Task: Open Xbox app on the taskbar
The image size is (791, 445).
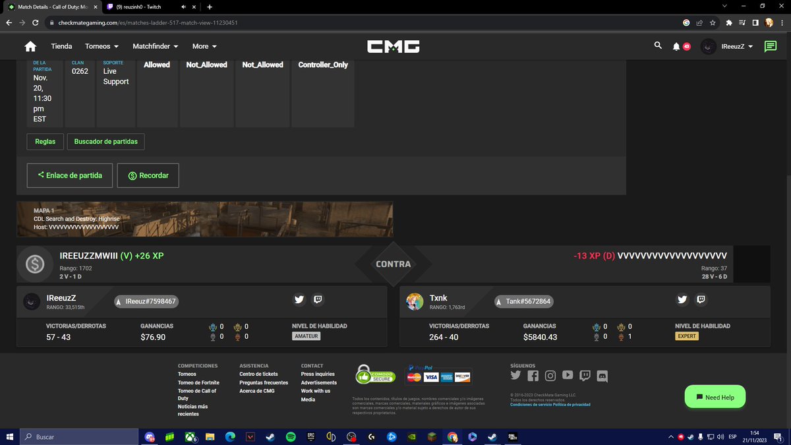Action: pyautogui.click(x=190, y=436)
